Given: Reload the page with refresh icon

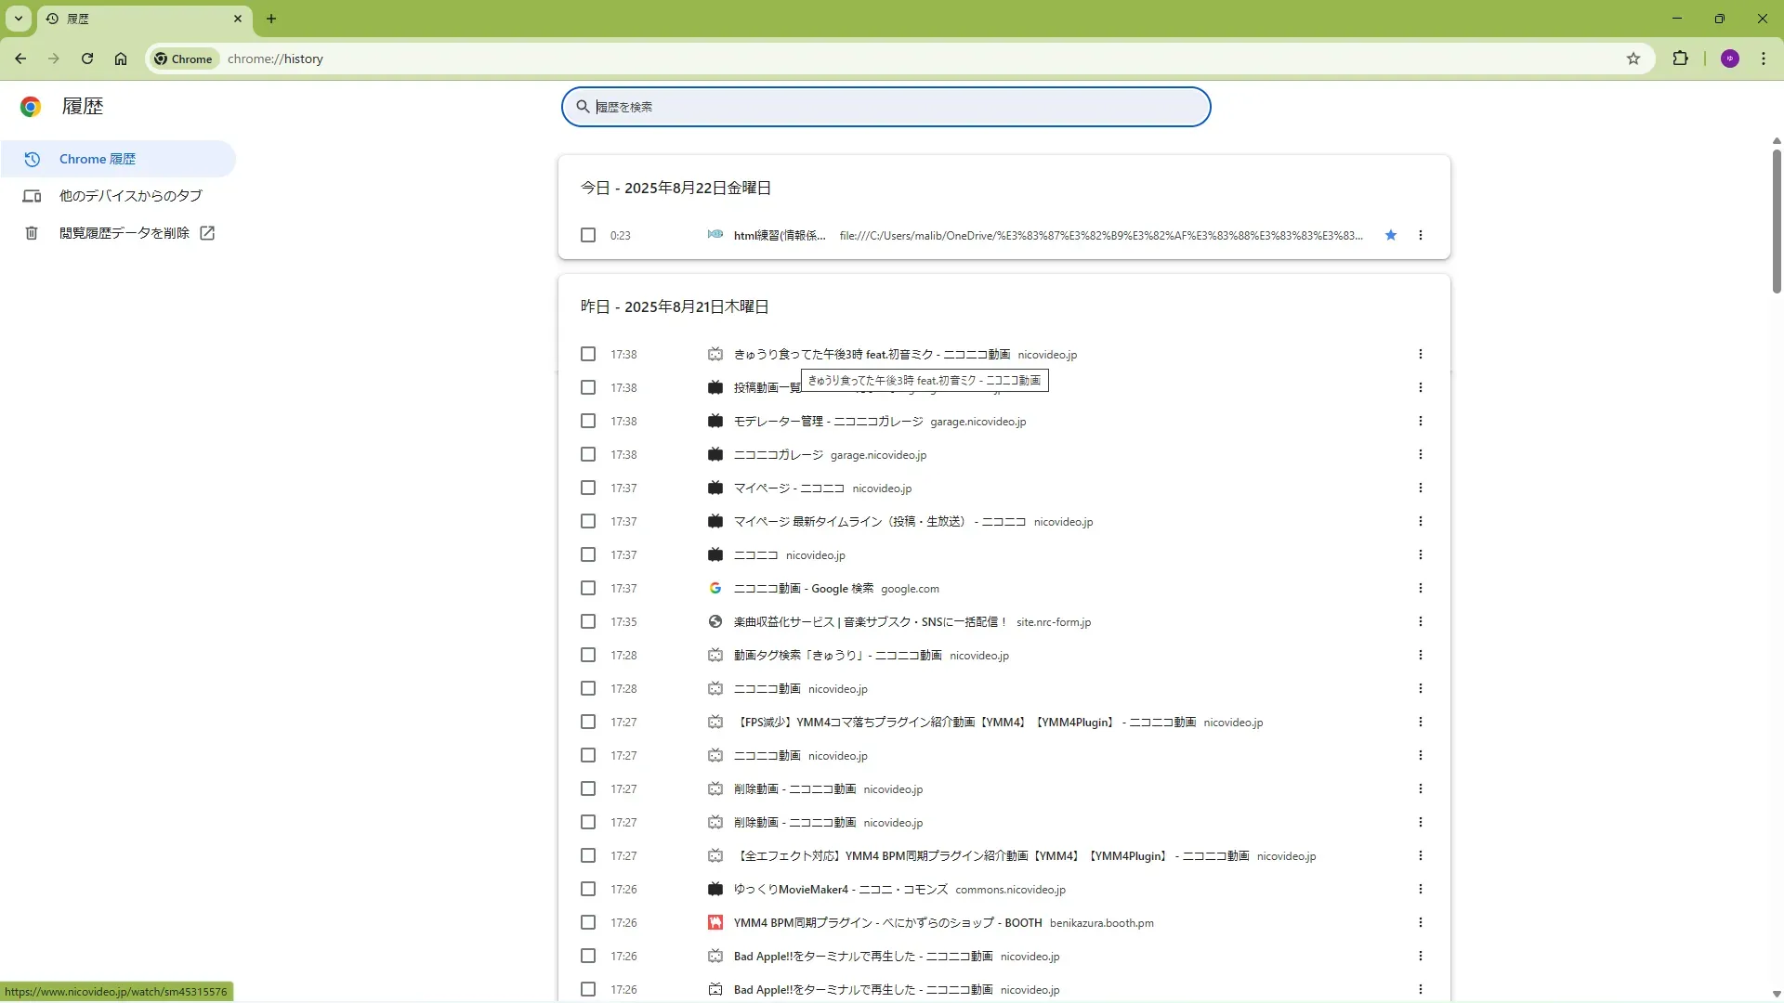Looking at the screenshot, I should [x=87, y=59].
